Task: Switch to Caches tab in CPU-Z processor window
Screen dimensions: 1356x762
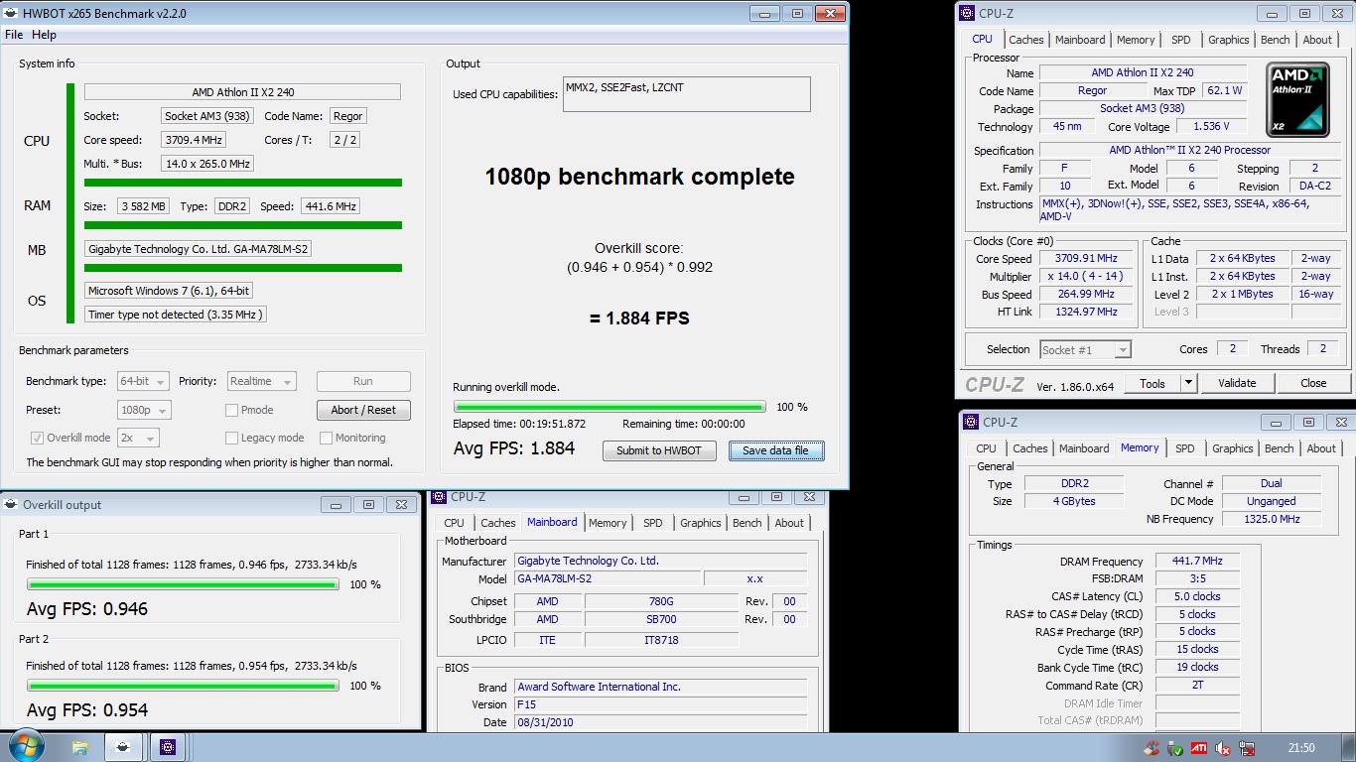Action: click(x=1025, y=40)
